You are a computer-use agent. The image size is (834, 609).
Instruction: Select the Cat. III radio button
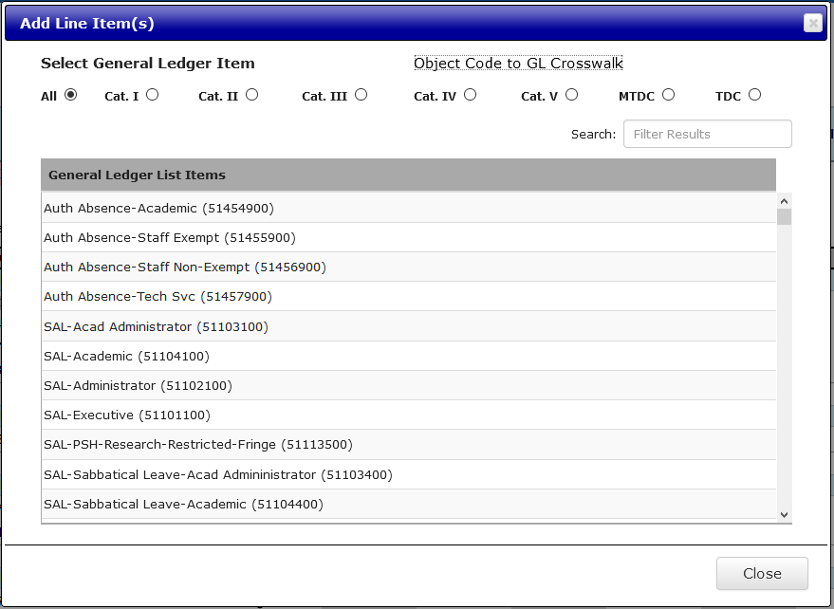[361, 95]
